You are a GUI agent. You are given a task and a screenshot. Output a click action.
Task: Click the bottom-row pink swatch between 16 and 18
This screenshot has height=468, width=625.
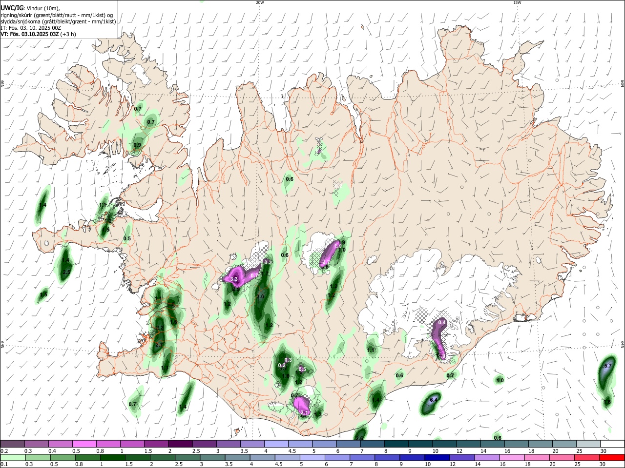click(511, 457)
